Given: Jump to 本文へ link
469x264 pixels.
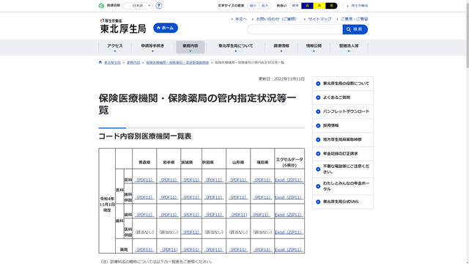Looking at the screenshot, I should click(241, 19).
